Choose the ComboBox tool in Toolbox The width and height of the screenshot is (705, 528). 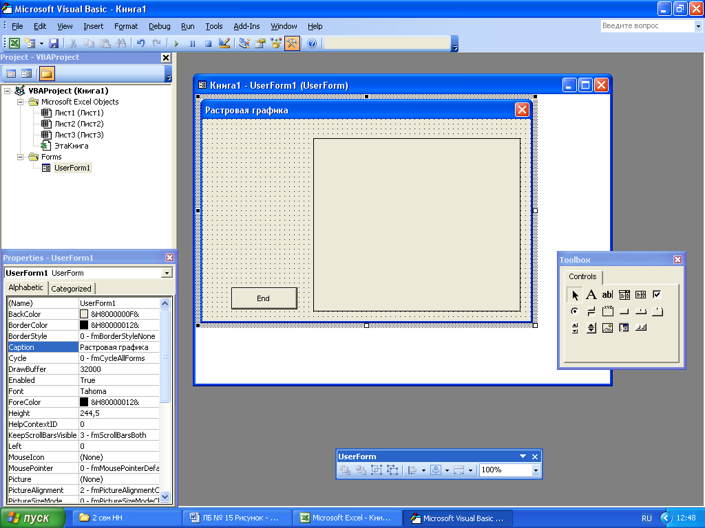(624, 294)
